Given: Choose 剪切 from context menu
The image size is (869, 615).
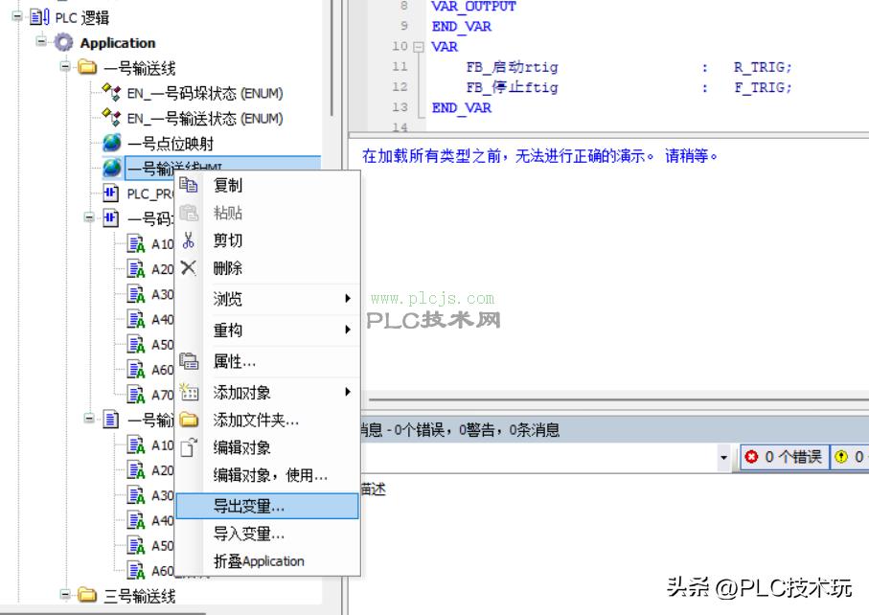Looking at the screenshot, I should pyautogui.click(x=266, y=239).
